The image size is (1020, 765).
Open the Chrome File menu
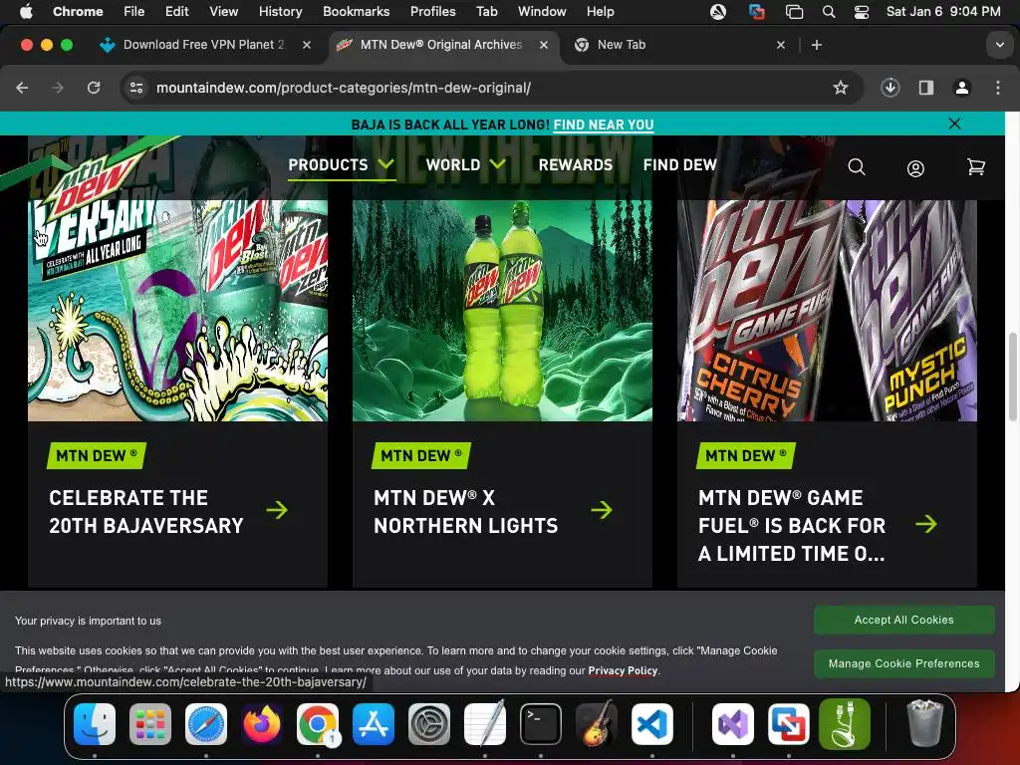pos(134,11)
